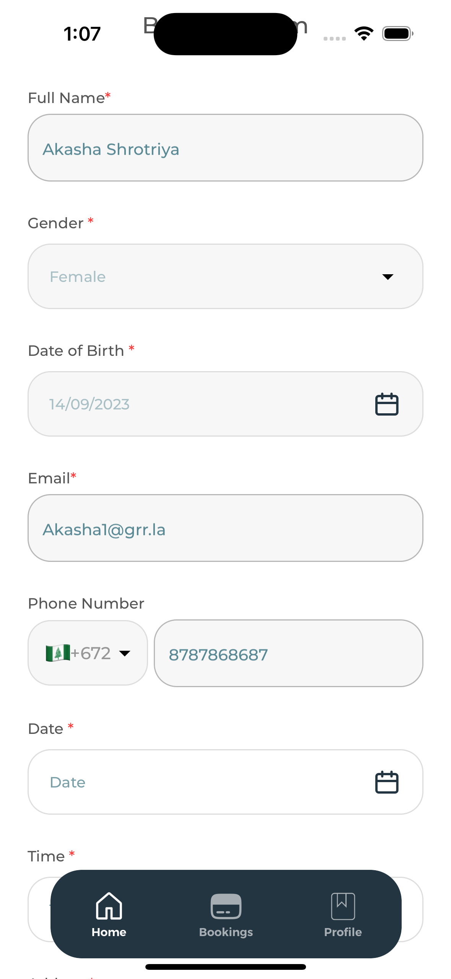Tap the empty Date placeholder field
This screenshot has height=979, width=451.
(191, 782)
